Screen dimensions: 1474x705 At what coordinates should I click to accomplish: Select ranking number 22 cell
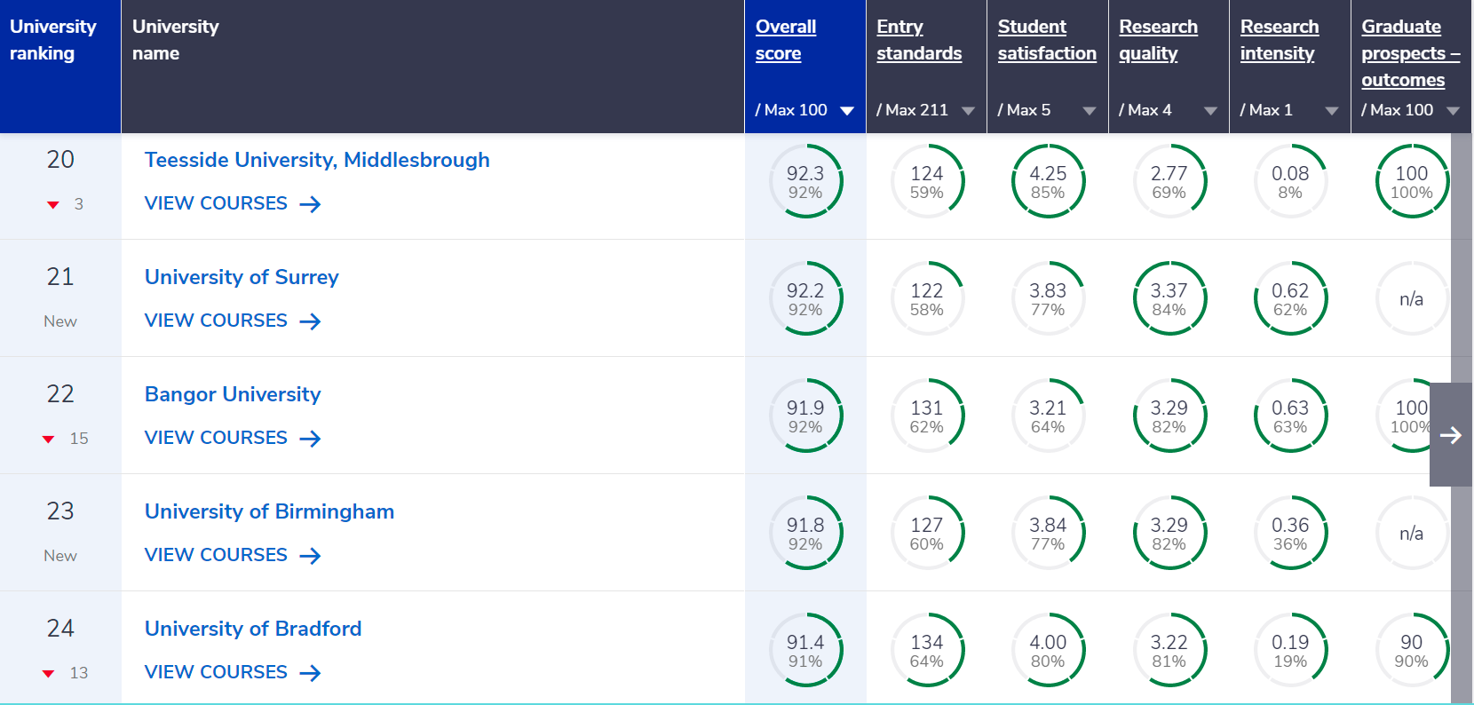pos(60,394)
